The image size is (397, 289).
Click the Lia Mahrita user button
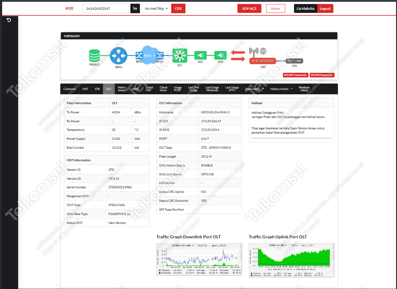[x=305, y=9]
